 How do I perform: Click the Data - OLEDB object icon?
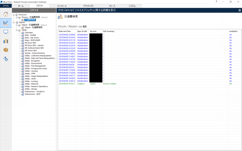click(x=23, y=35)
